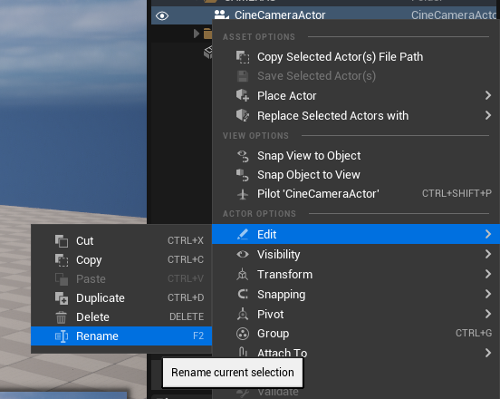The height and width of the screenshot is (399, 500).
Task: Choose Copy from Edit submenu
Action: click(x=121, y=260)
